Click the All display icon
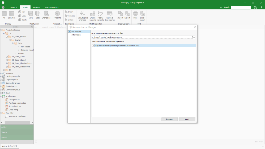The height and width of the screenshot is (149, 265). coord(4,15)
